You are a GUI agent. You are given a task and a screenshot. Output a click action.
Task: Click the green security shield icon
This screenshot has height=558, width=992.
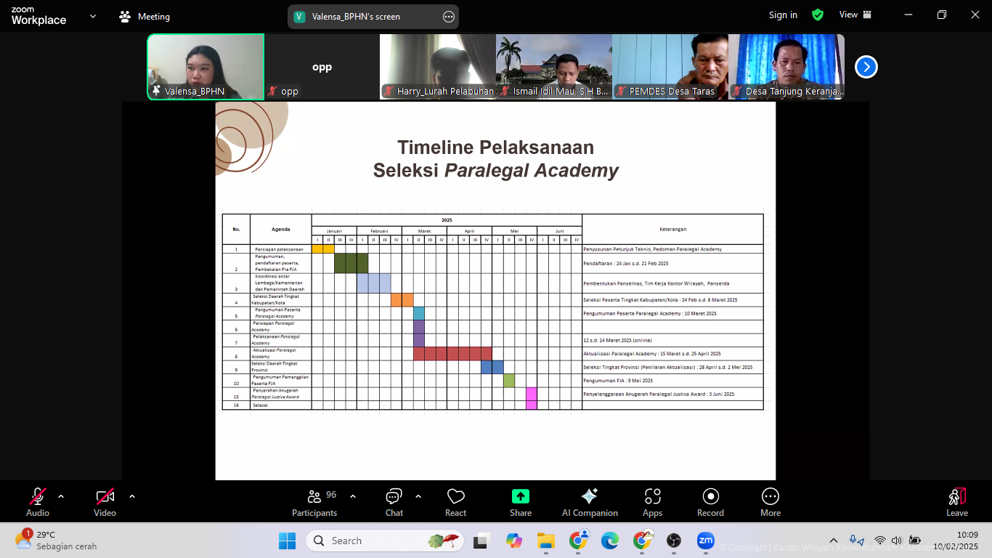pyautogui.click(x=818, y=15)
